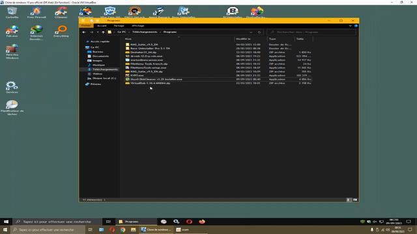The height and width of the screenshot is (234, 417).
Task: Open the Affichage ribbon tab
Action: pos(137,26)
